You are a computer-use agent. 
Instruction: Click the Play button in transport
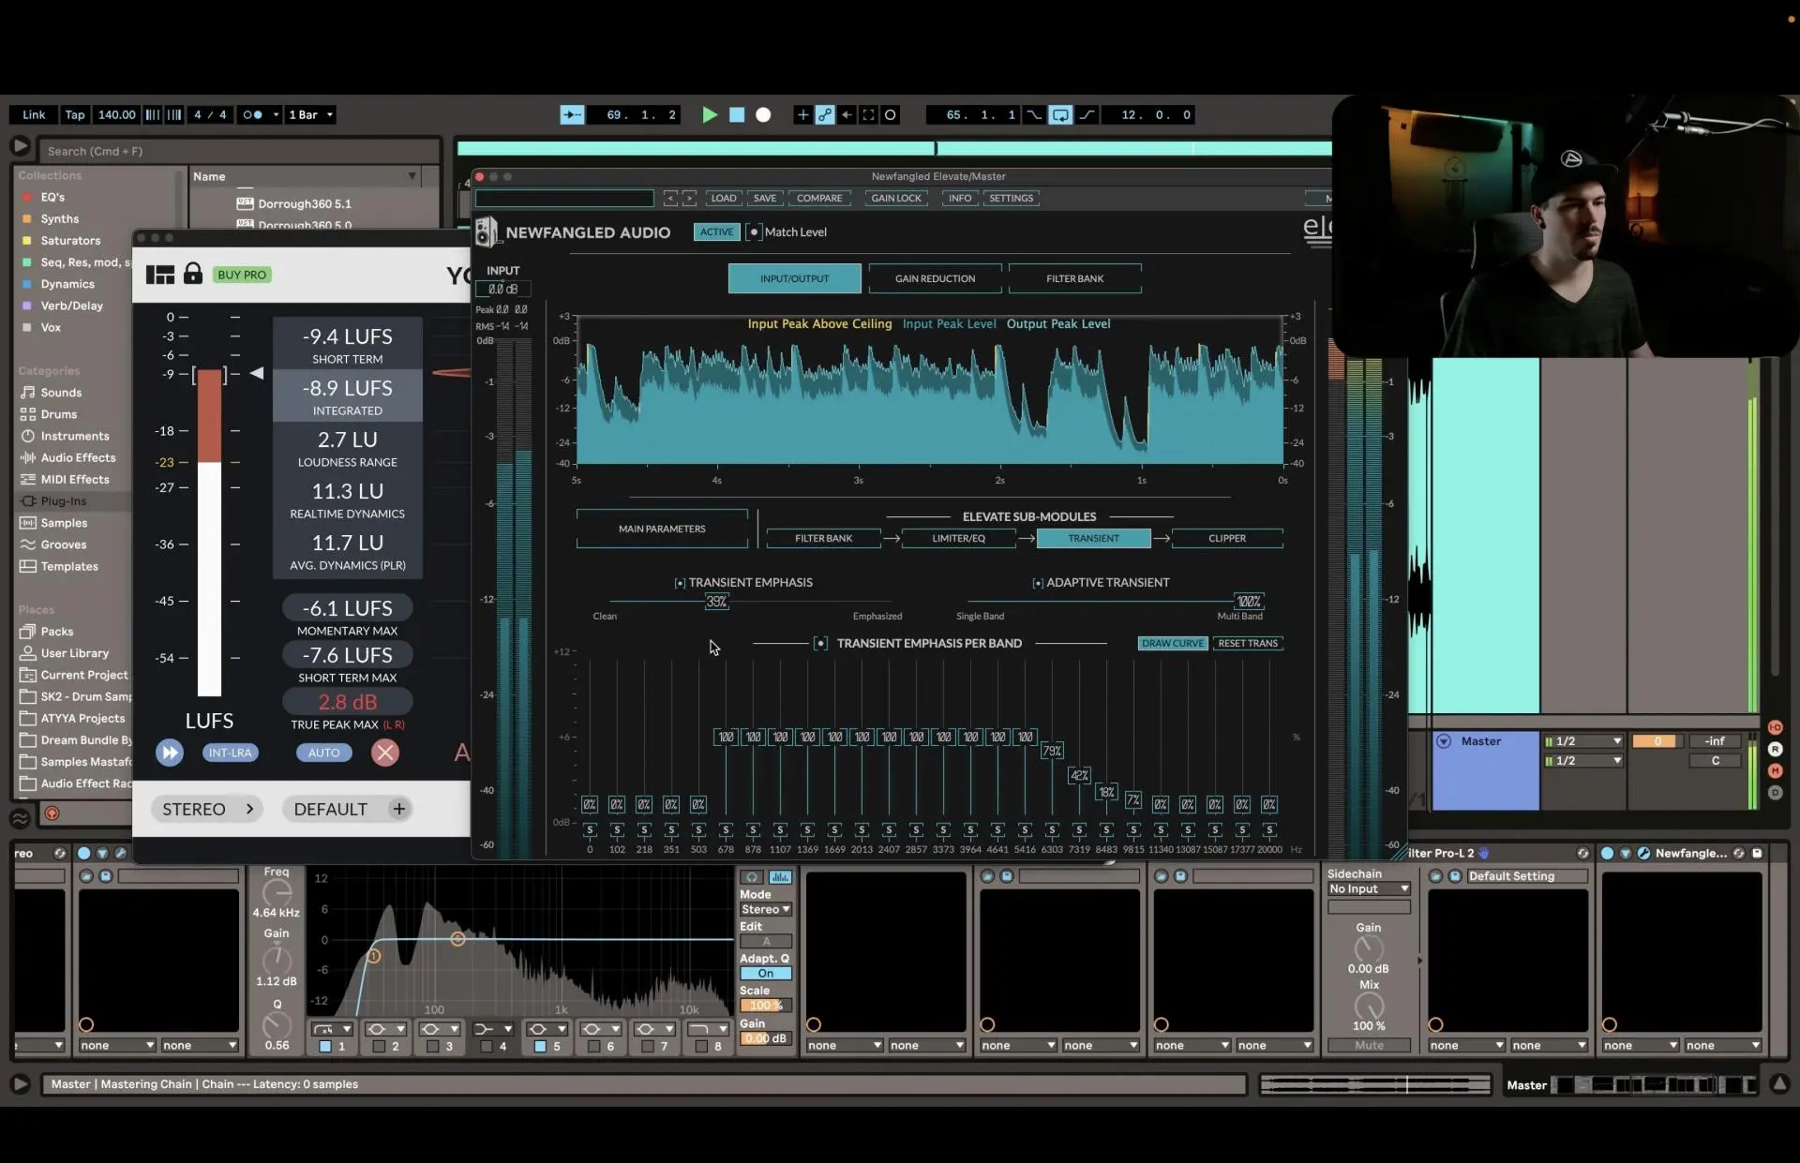coord(710,114)
